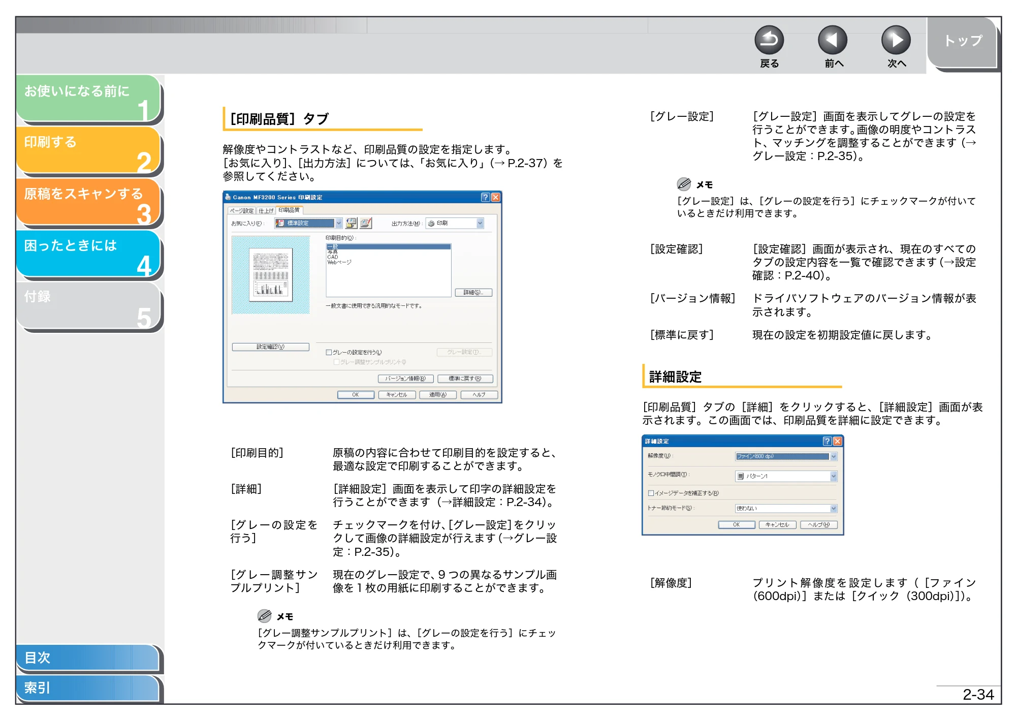
Task: Open chapter 3 原稿をスキャンする
Action: click(88, 202)
